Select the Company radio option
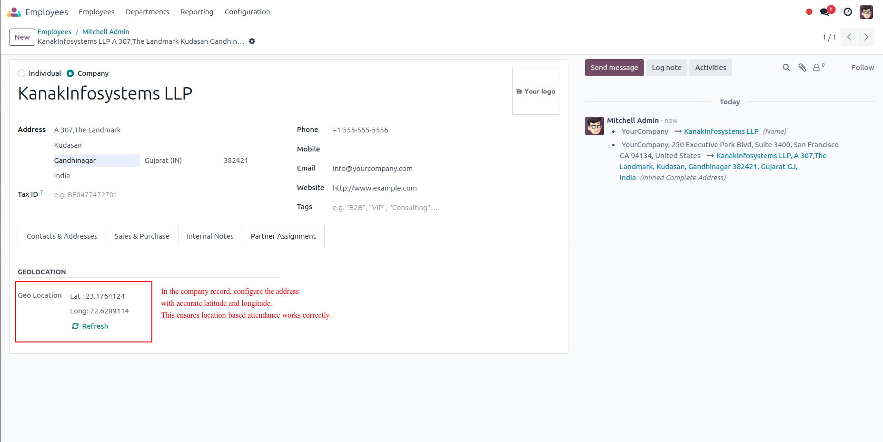The width and height of the screenshot is (883, 442). click(70, 73)
